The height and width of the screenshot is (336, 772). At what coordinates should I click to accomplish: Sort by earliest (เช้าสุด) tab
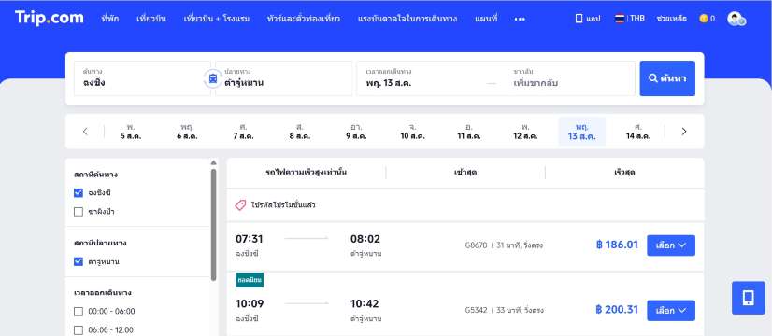465,173
